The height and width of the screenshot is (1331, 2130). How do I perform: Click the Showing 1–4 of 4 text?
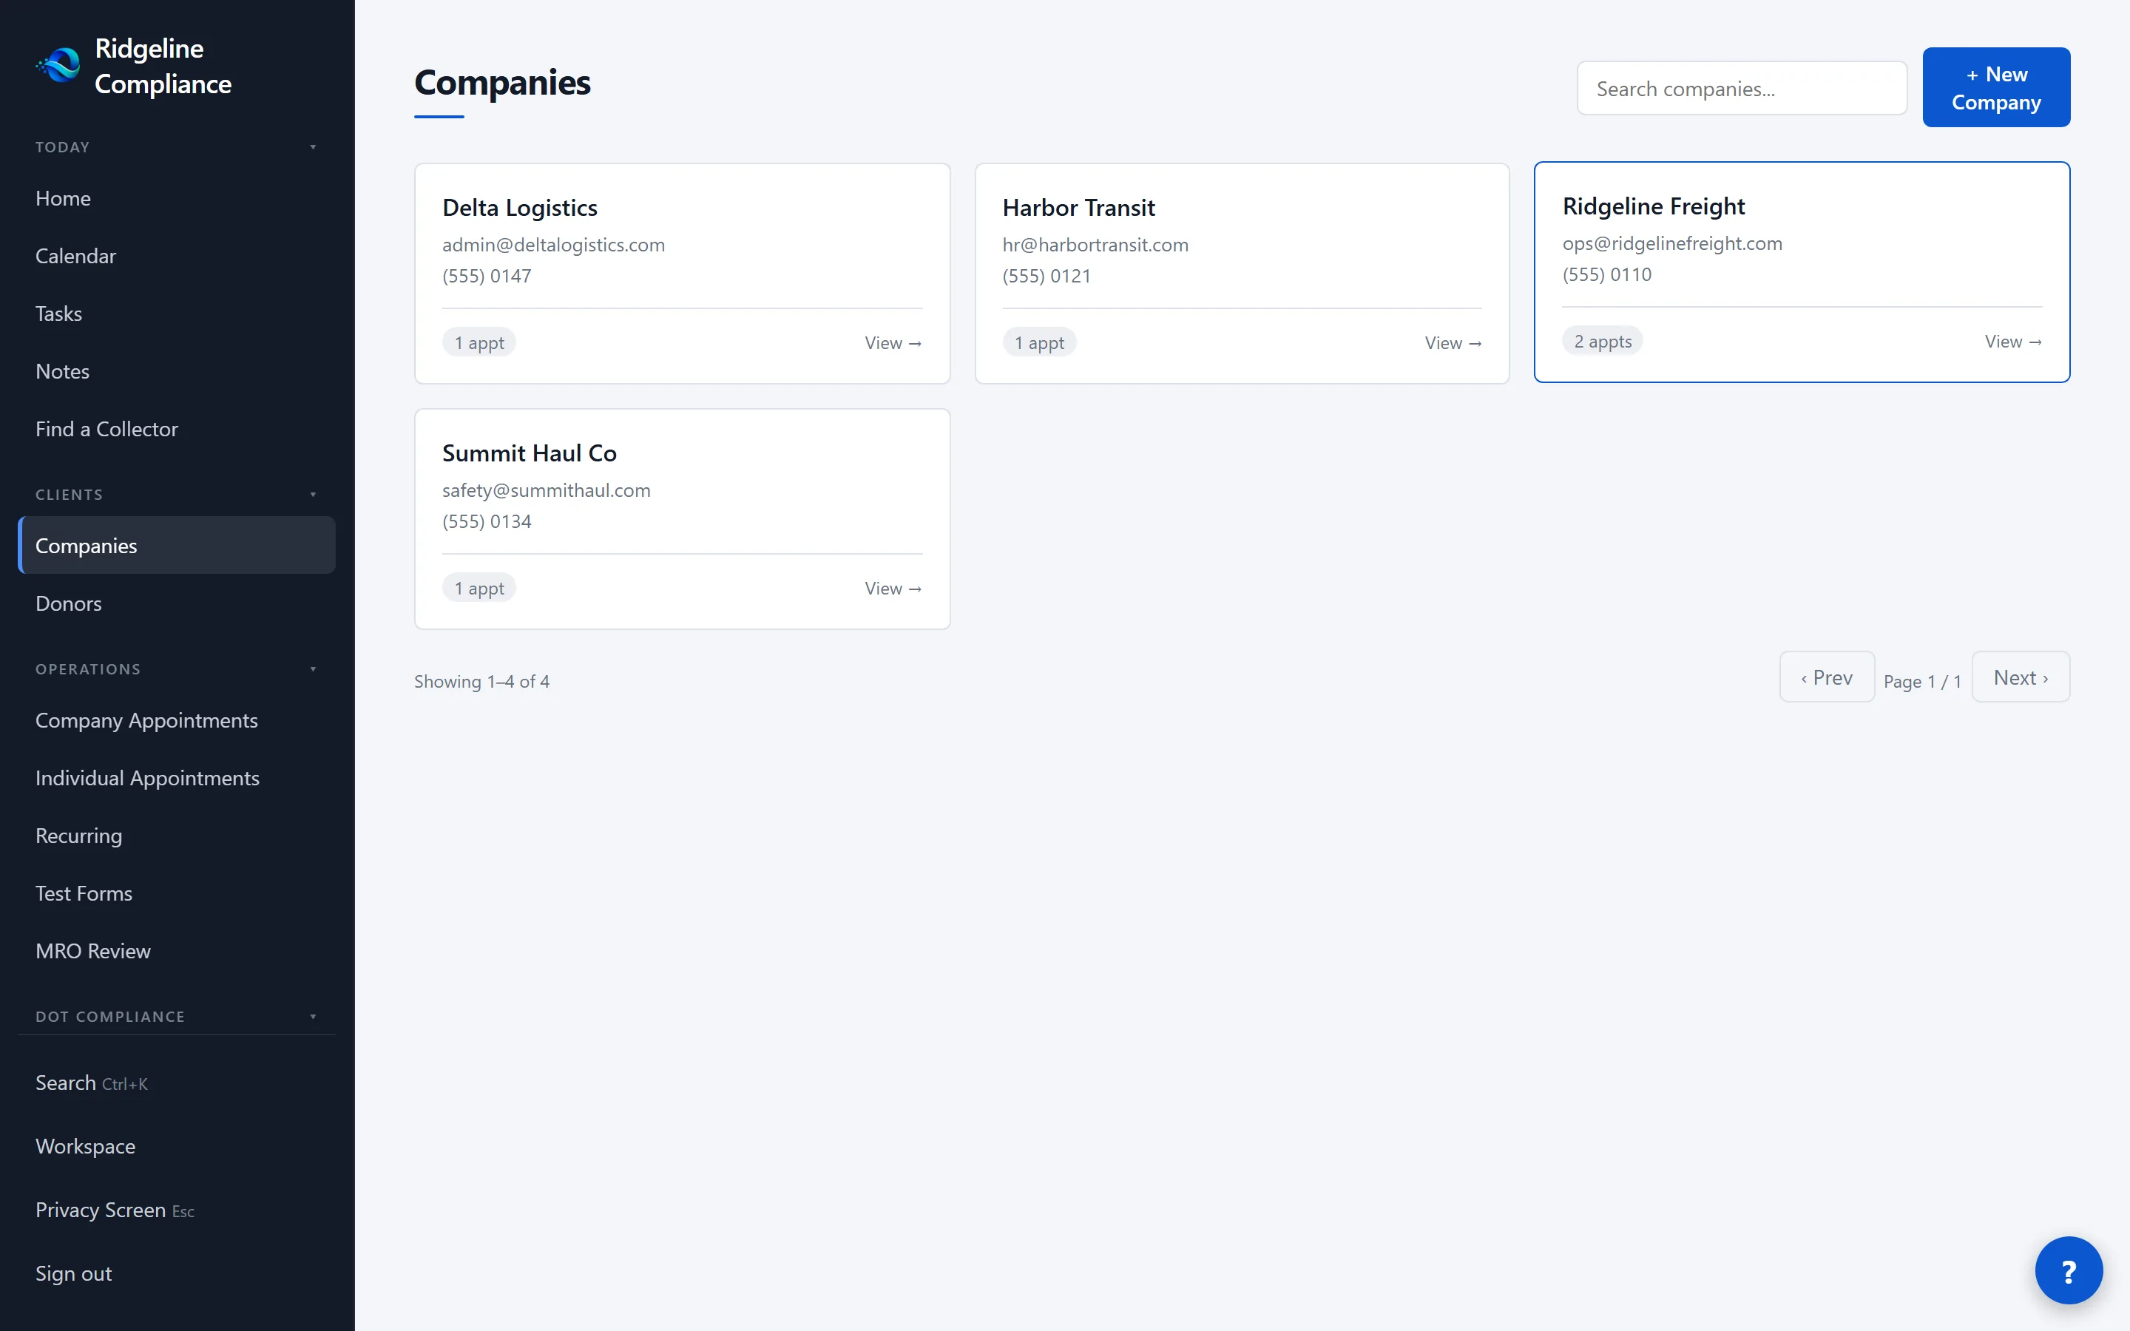pyautogui.click(x=481, y=681)
